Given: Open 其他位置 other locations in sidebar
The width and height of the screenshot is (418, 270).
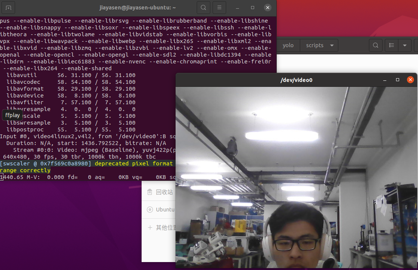Looking at the screenshot, I should [159, 227].
